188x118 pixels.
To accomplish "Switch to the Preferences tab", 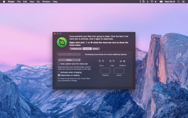I will pos(76,49).
